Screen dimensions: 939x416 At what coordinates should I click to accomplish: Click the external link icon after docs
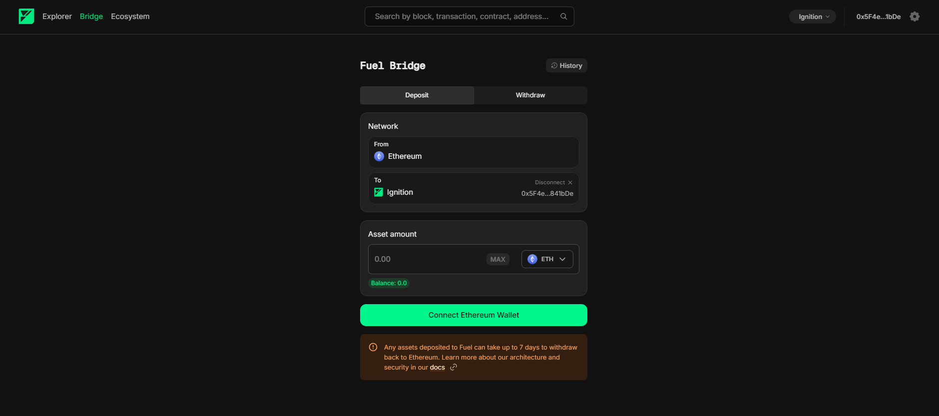tap(454, 368)
